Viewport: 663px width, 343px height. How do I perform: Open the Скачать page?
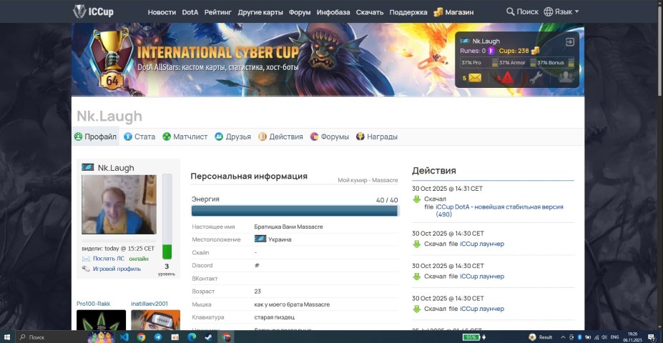pyautogui.click(x=370, y=12)
